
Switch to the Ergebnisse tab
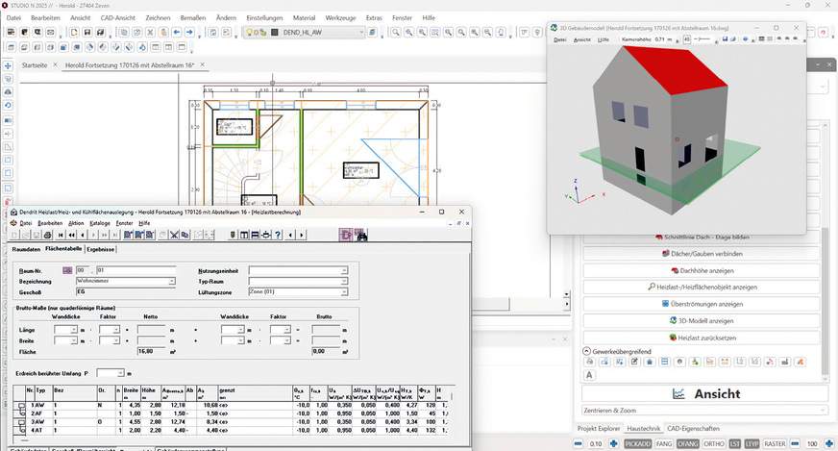(x=101, y=249)
